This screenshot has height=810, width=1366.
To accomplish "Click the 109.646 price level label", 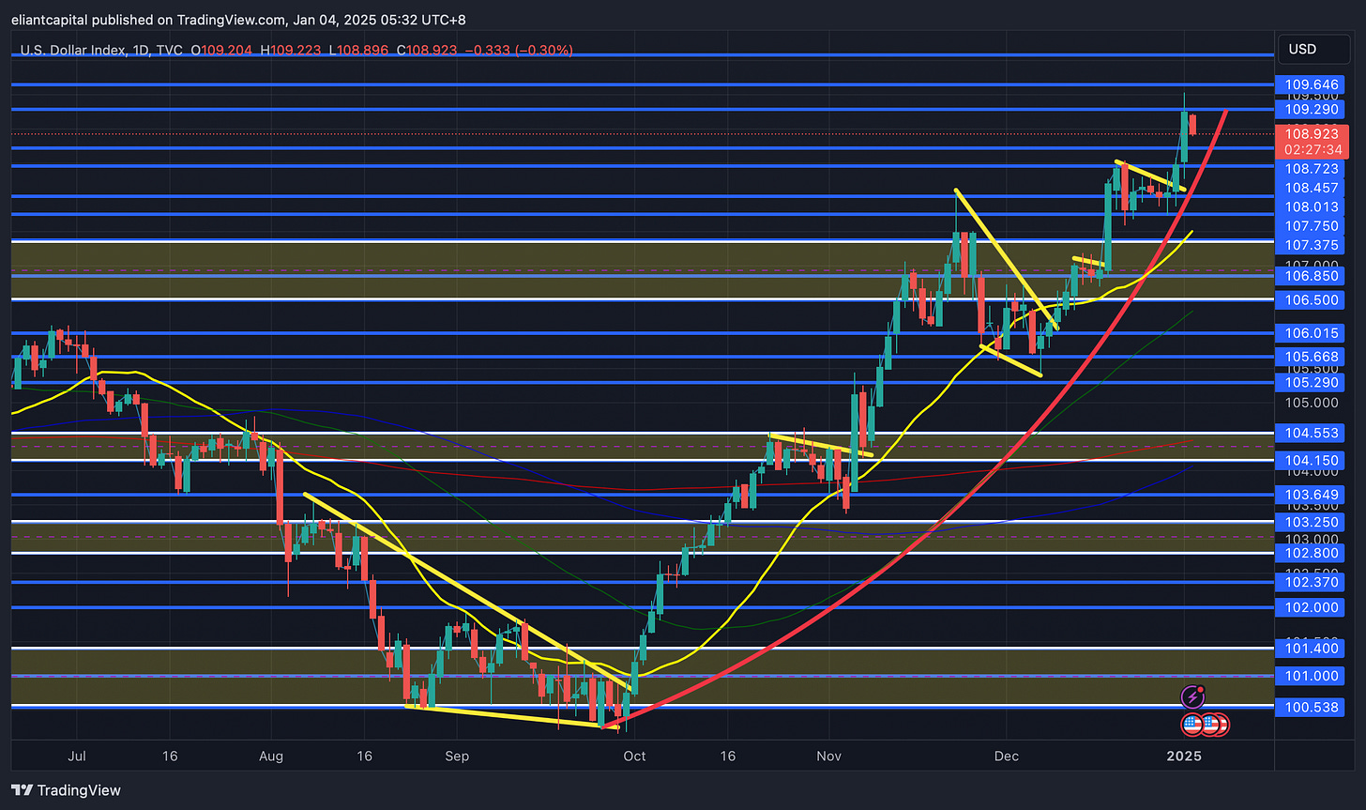I will (x=1311, y=84).
